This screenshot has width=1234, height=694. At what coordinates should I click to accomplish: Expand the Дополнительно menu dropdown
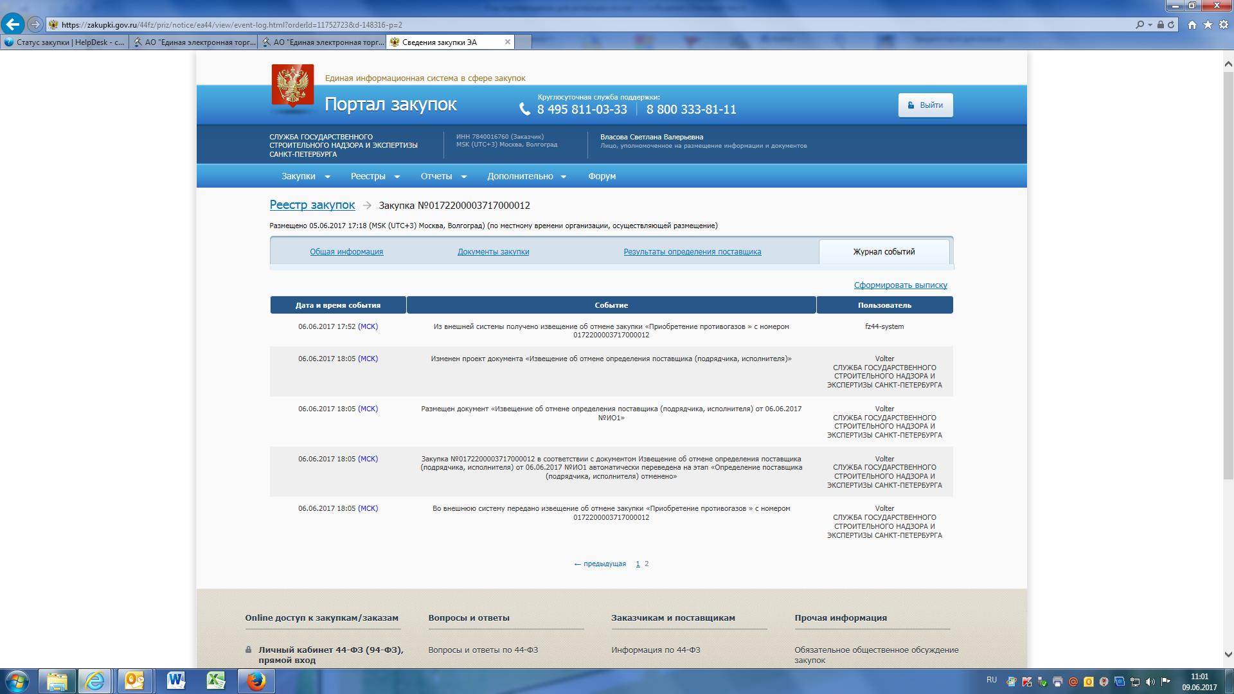click(x=526, y=176)
